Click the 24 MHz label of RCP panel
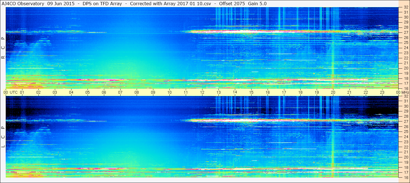410x183 pixels. (x=406, y=48)
